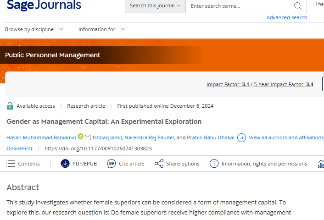
Task: Open the Contents list icon
Action: point(11,164)
